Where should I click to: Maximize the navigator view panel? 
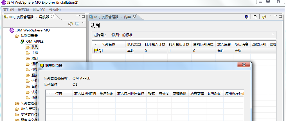pos(83,16)
